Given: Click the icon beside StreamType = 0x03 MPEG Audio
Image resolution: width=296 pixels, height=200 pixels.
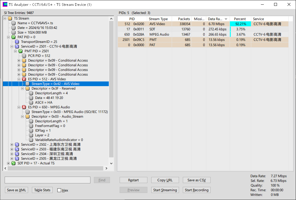Looking at the screenshot, I should (27, 112).
